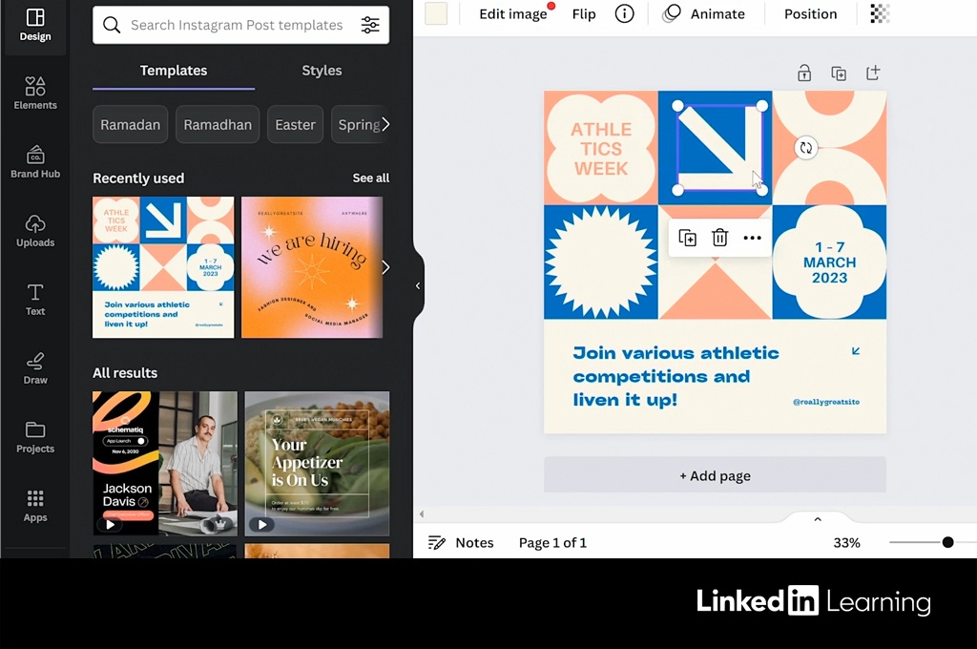The width and height of the screenshot is (977, 649).
Task: Click the info icon in top toolbar
Action: click(x=624, y=13)
